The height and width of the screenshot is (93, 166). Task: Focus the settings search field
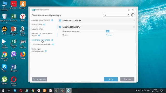pyautogui.click(x=116, y=15)
